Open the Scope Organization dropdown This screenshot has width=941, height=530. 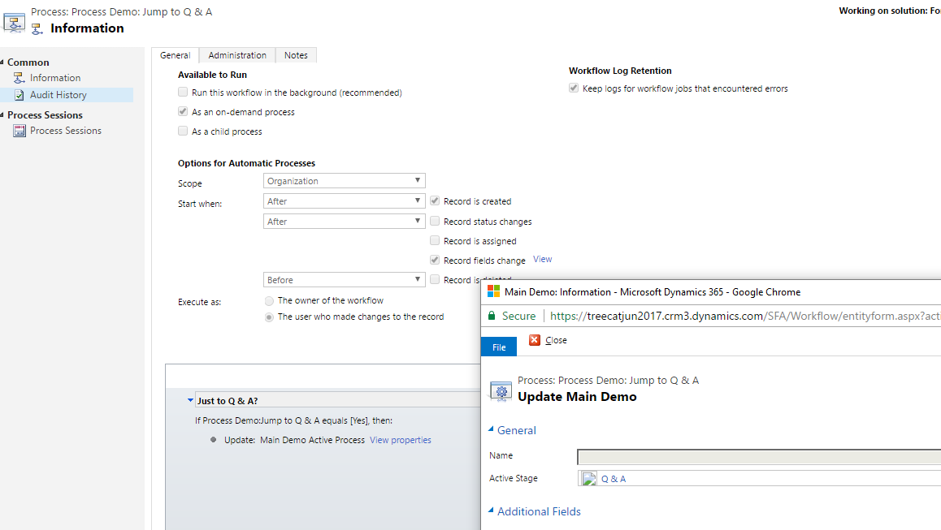click(x=344, y=181)
